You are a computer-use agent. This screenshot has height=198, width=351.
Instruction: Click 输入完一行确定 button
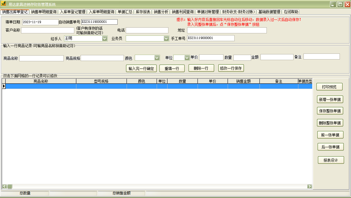[x=141, y=68]
